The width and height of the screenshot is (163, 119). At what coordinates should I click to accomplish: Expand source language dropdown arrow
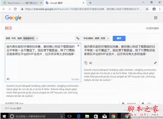[37, 39]
